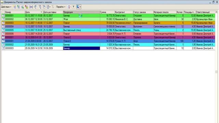Screen dimensions: 219x123
Task: Click the Edit document toolbar icon
Action: (22, 7)
